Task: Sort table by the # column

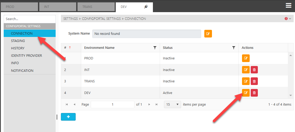Action: (x=65, y=48)
